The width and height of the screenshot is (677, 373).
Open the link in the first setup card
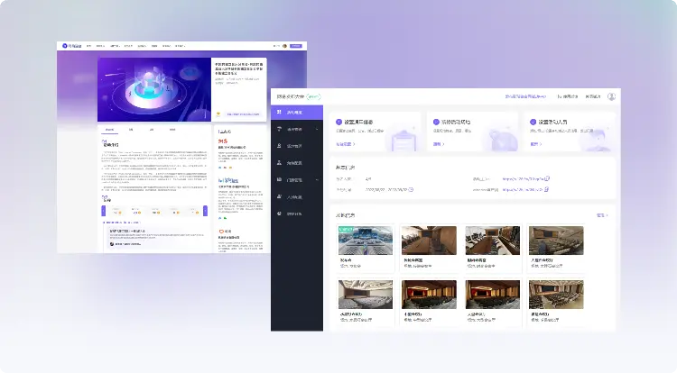tap(346, 144)
